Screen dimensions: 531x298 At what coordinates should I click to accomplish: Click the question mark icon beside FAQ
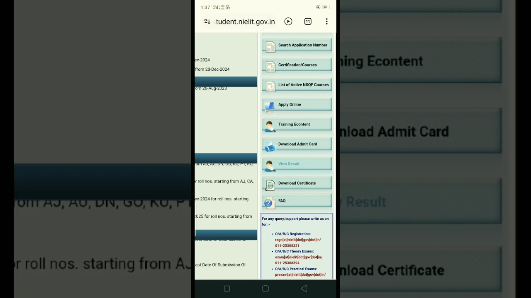(x=269, y=203)
